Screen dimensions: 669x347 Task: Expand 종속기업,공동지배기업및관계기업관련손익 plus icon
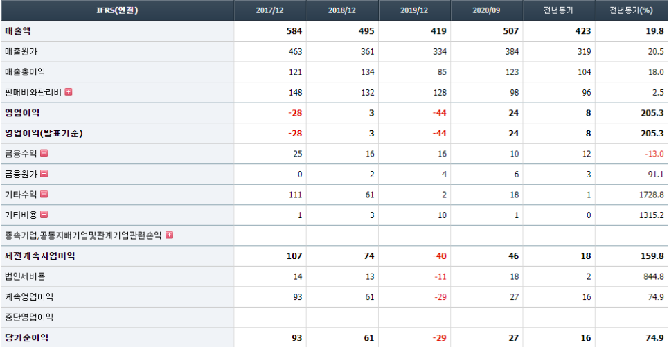(x=170, y=235)
